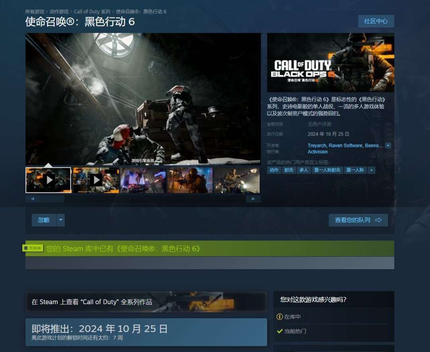
Task: Expand the full developer list with +
Action: pos(387,145)
